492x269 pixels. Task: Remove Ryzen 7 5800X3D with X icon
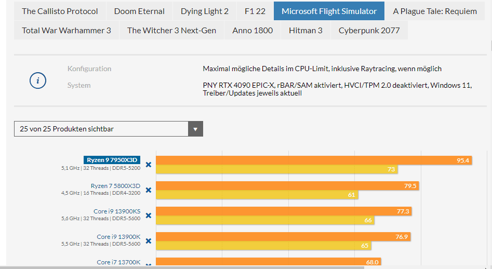(x=149, y=190)
